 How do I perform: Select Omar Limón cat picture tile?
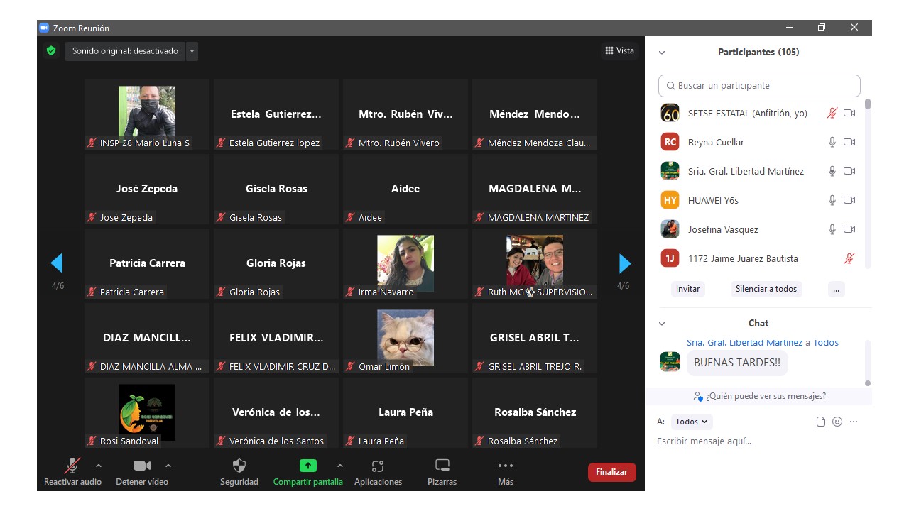(405, 338)
